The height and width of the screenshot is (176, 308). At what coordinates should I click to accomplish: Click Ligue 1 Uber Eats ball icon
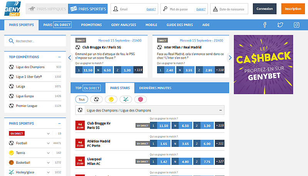[x=12, y=76]
